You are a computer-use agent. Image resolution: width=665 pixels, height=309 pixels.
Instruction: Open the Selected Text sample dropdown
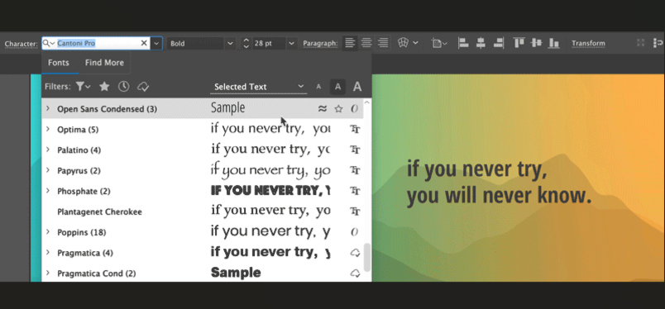(259, 87)
